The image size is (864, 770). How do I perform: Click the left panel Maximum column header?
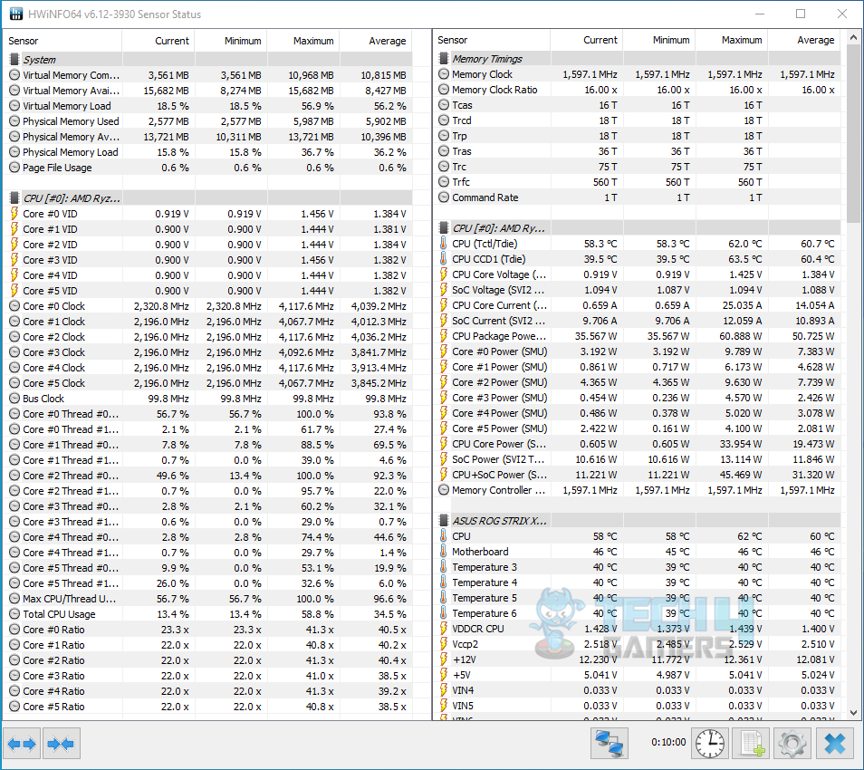[303, 41]
